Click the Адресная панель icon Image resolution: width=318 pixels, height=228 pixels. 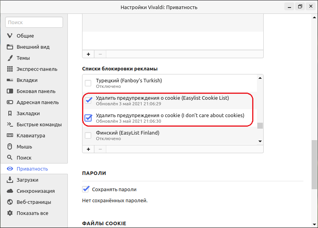(10, 102)
